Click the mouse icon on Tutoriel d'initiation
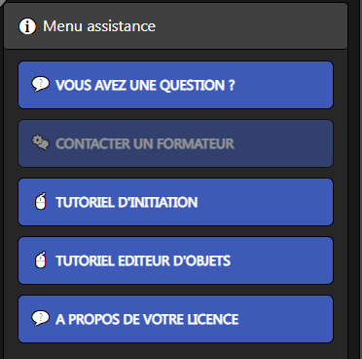 (41, 201)
